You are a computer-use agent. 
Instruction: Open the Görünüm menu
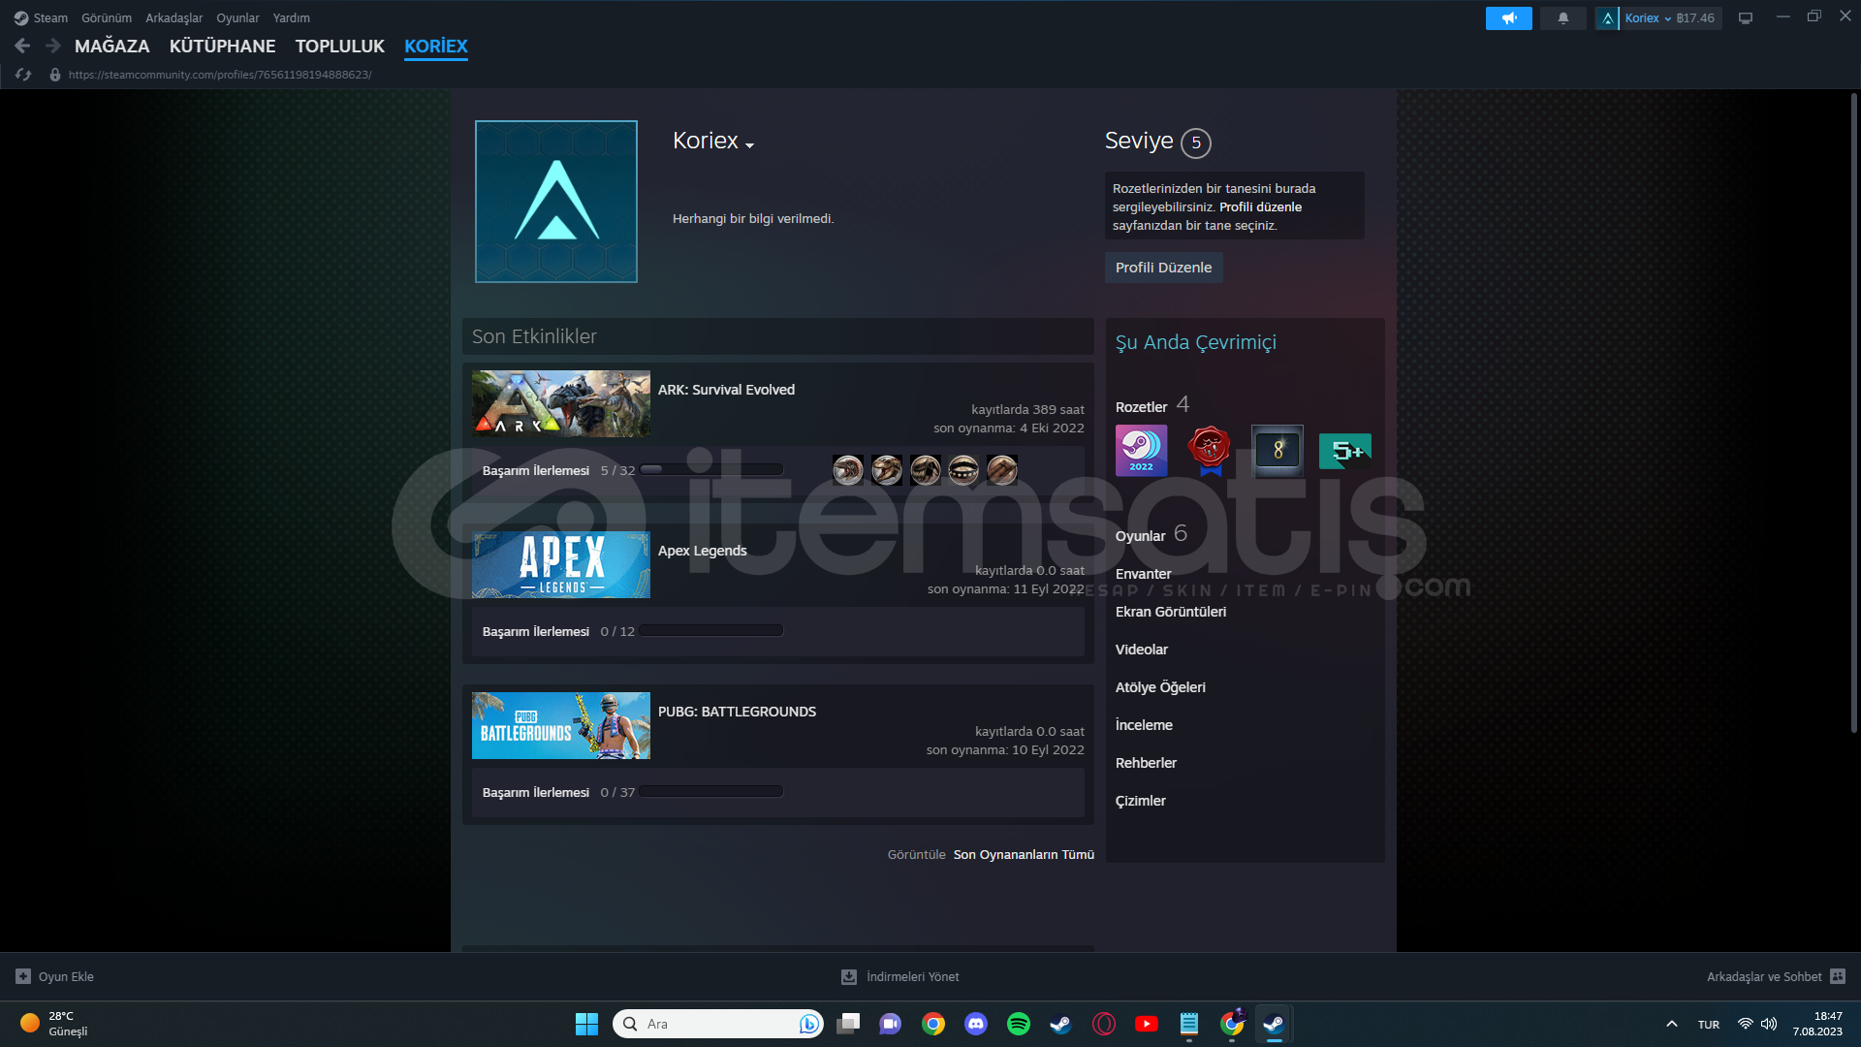(107, 17)
